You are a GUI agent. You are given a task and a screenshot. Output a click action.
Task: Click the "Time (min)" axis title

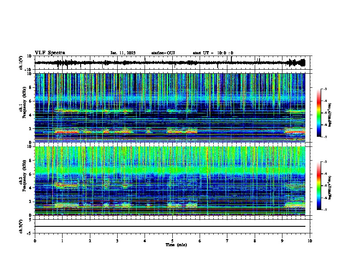[x=176, y=245]
